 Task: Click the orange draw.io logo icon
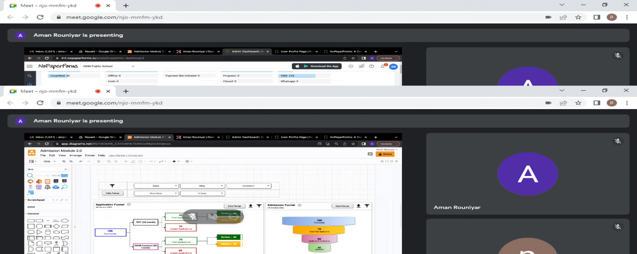click(31, 152)
